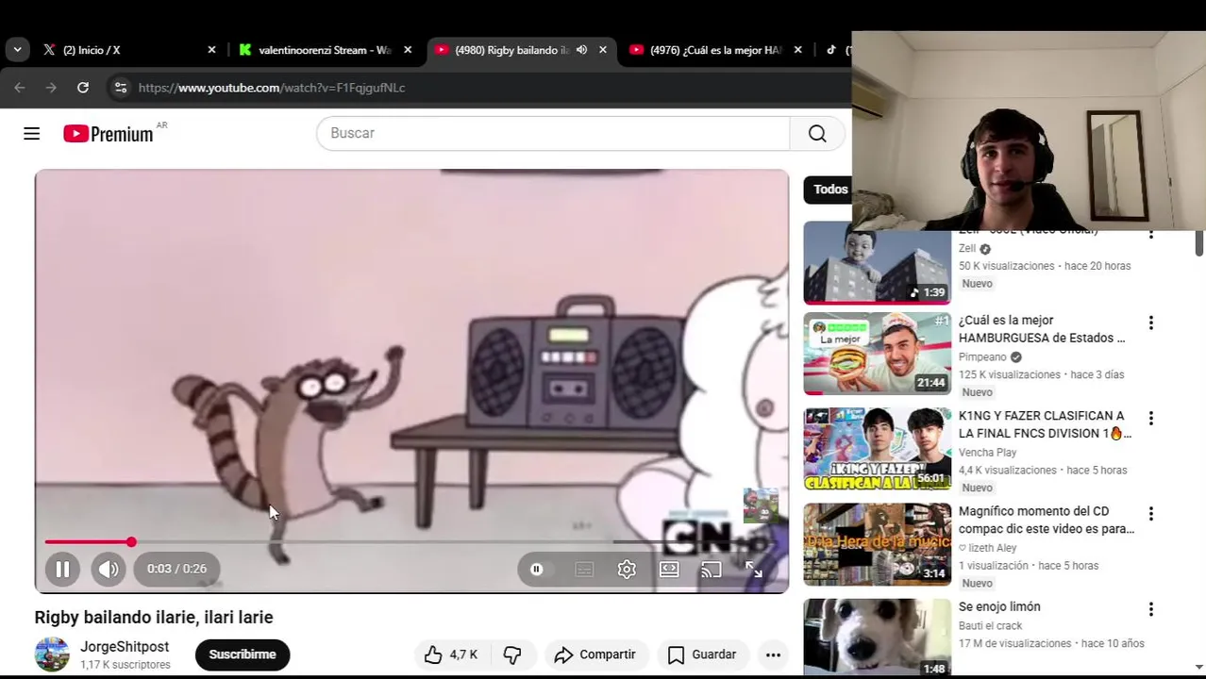Close the valentinoorenzi Stream tab
1206x679 pixels.
click(408, 50)
